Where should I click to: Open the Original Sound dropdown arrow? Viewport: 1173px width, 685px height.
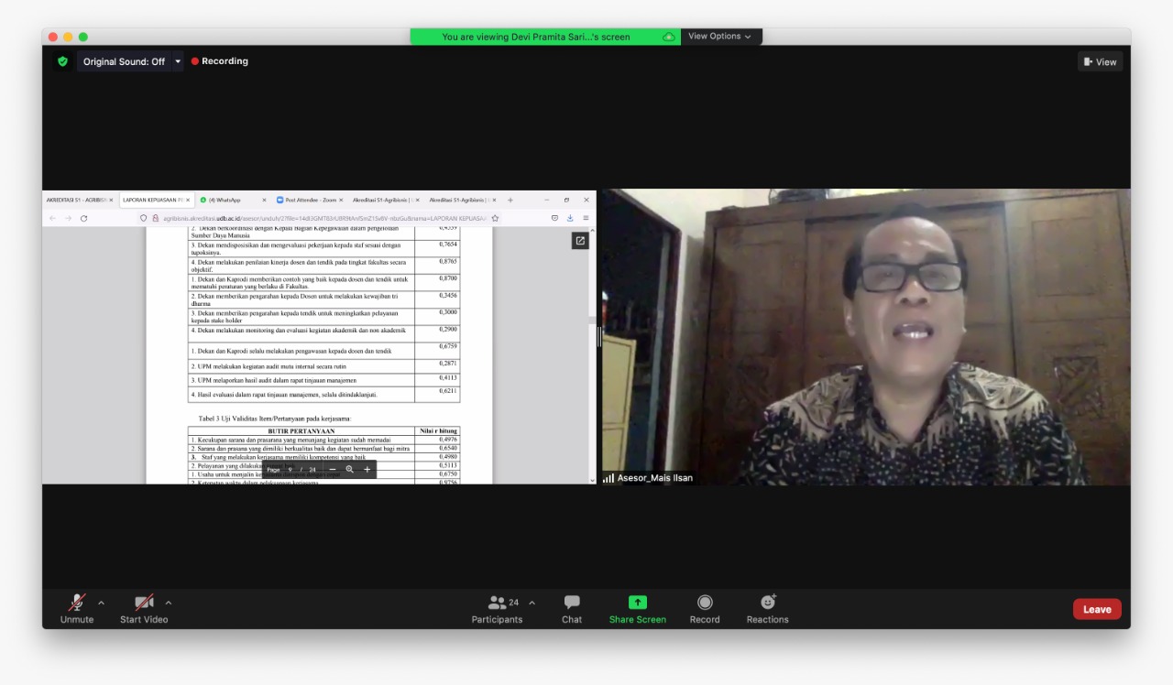178,61
